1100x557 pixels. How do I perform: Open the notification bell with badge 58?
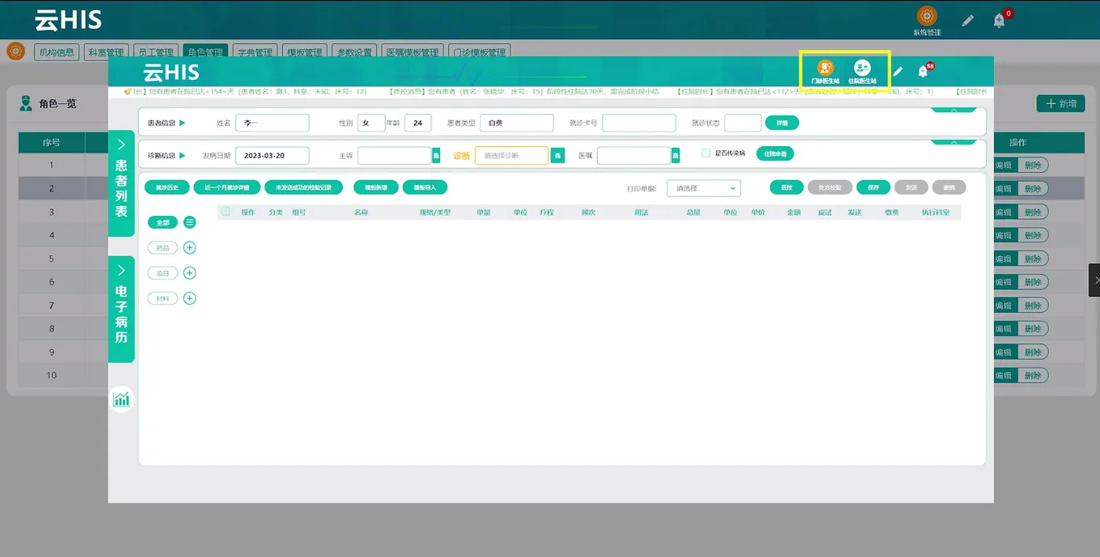coord(923,71)
